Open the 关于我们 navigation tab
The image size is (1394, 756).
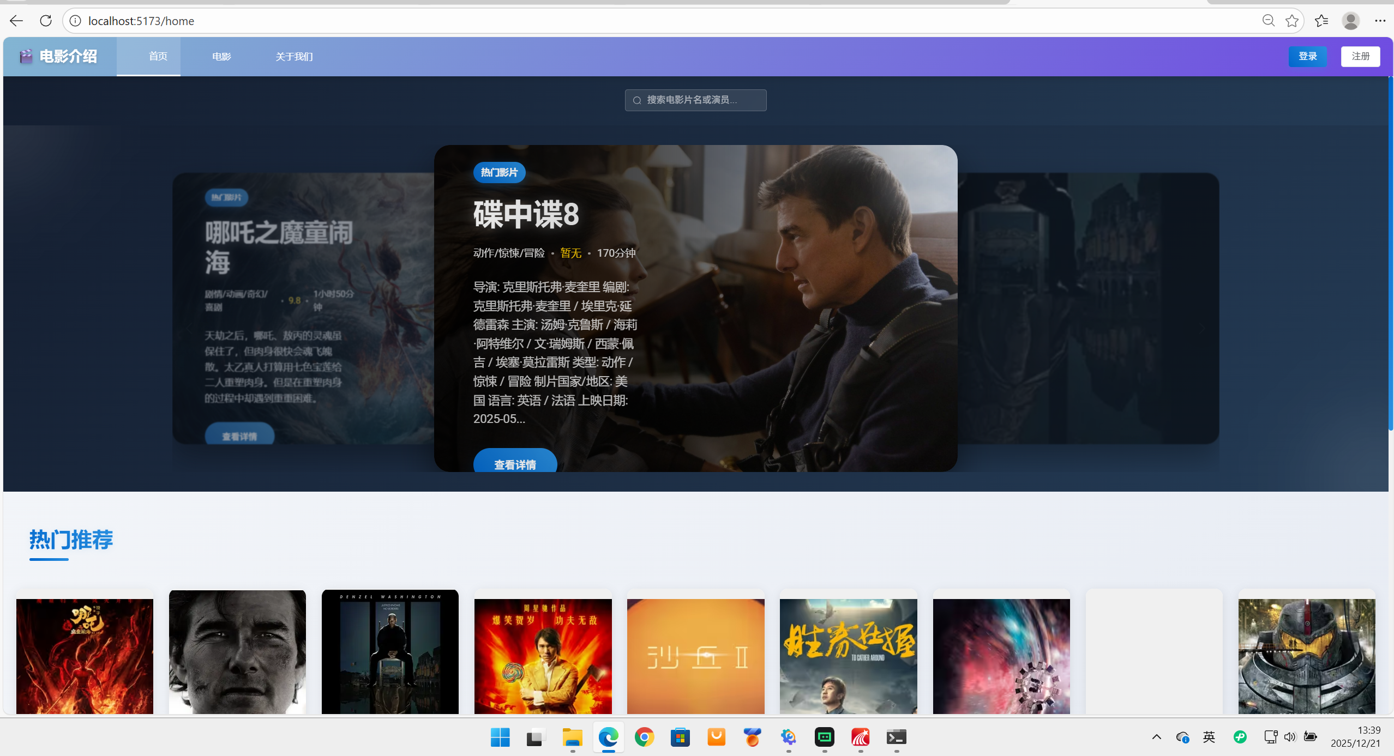295,57
